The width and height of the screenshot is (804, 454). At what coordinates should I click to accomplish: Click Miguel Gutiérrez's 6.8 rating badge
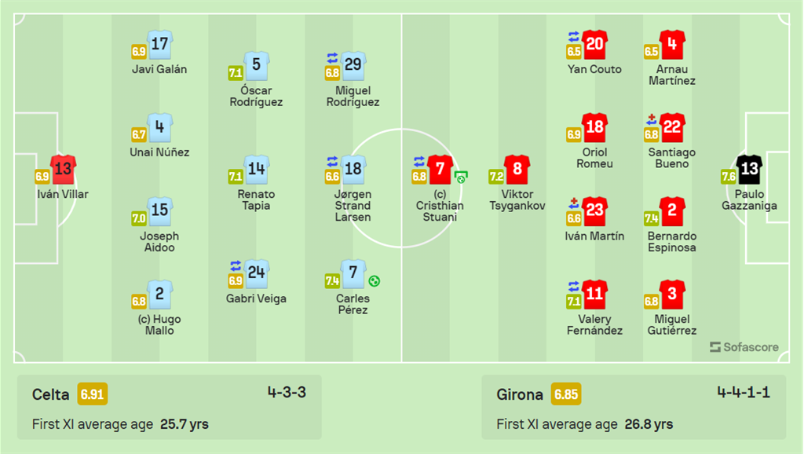[x=651, y=301]
